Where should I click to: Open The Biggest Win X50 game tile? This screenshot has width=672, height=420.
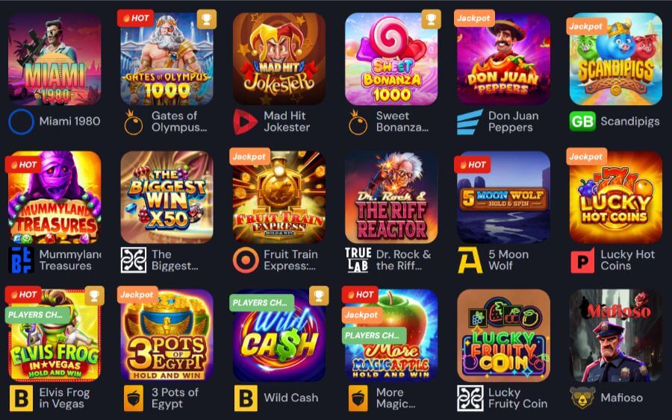167,197
